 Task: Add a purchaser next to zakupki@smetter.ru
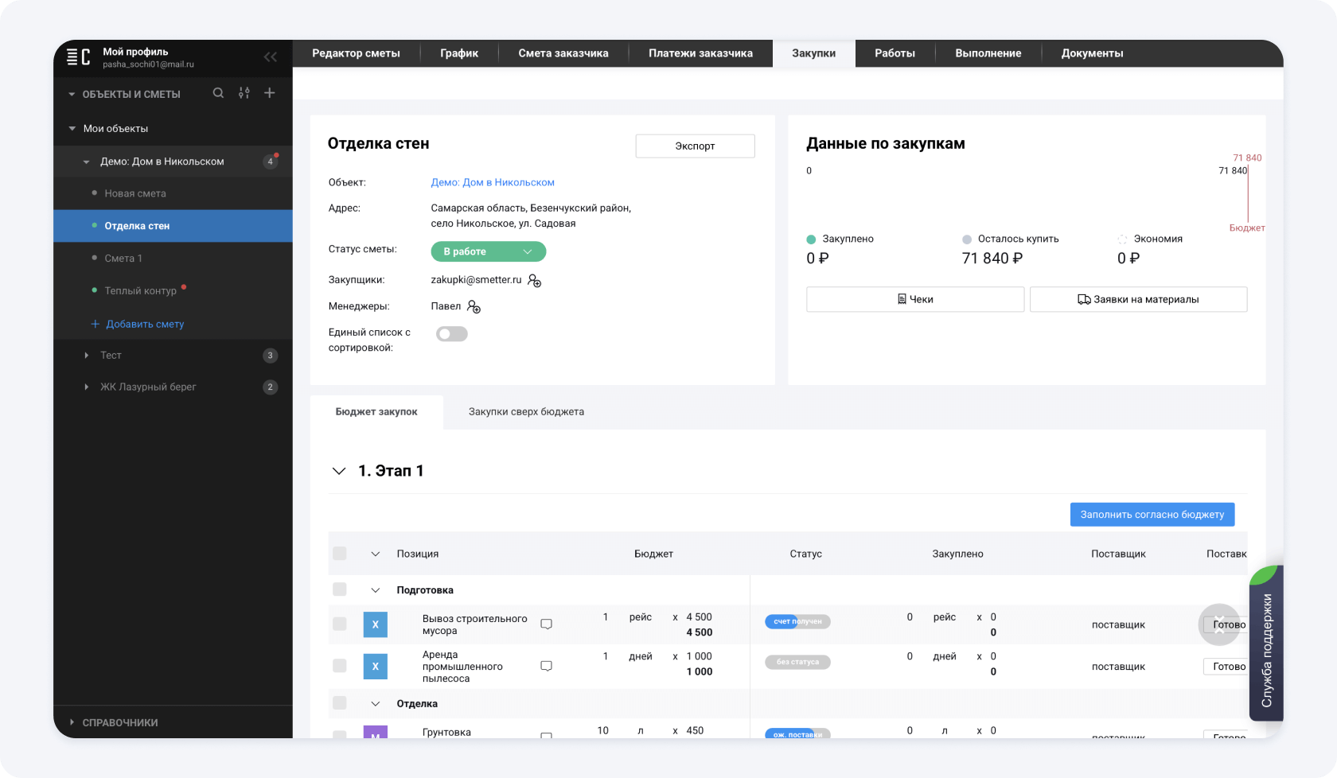point(535,281)
